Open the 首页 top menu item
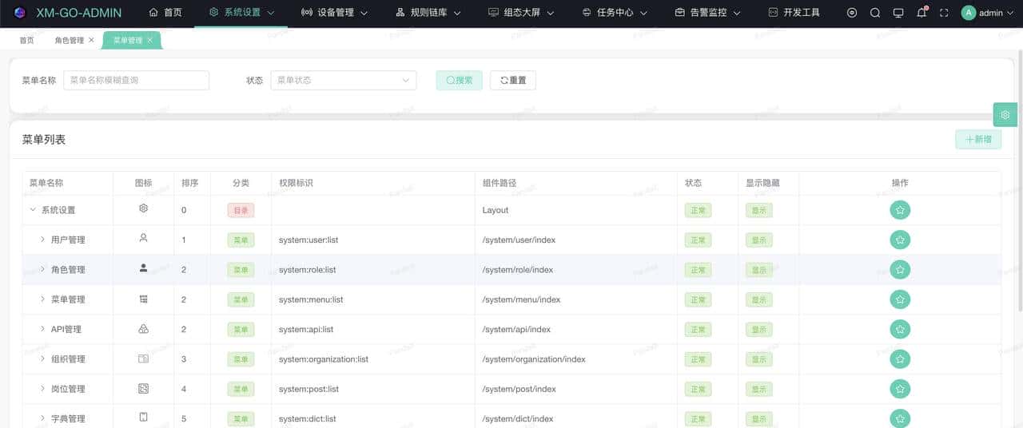This screenshot has width=1023, height=428. pos(165,13)
